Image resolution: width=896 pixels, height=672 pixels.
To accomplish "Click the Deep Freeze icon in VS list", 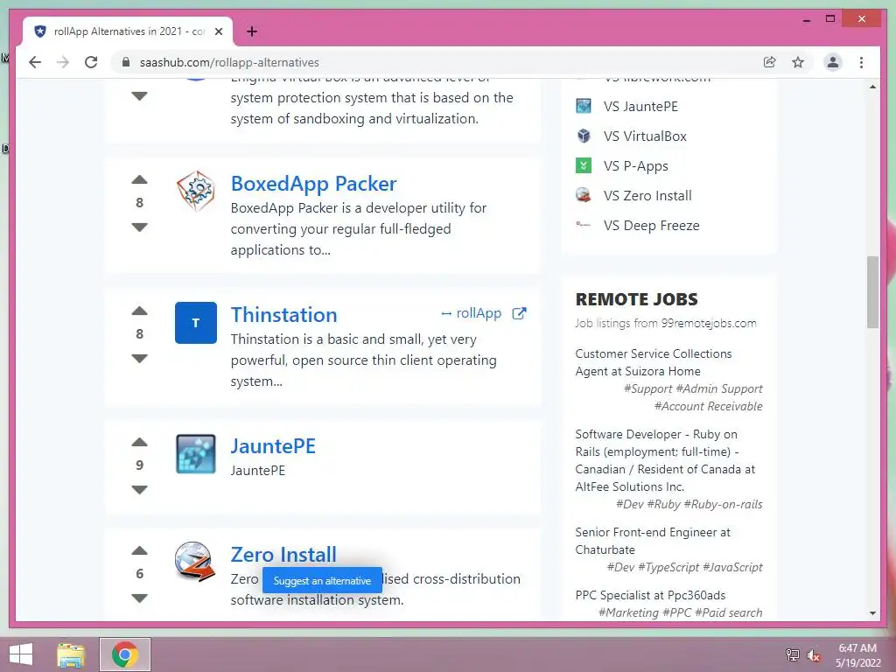I will click(584, 225).
